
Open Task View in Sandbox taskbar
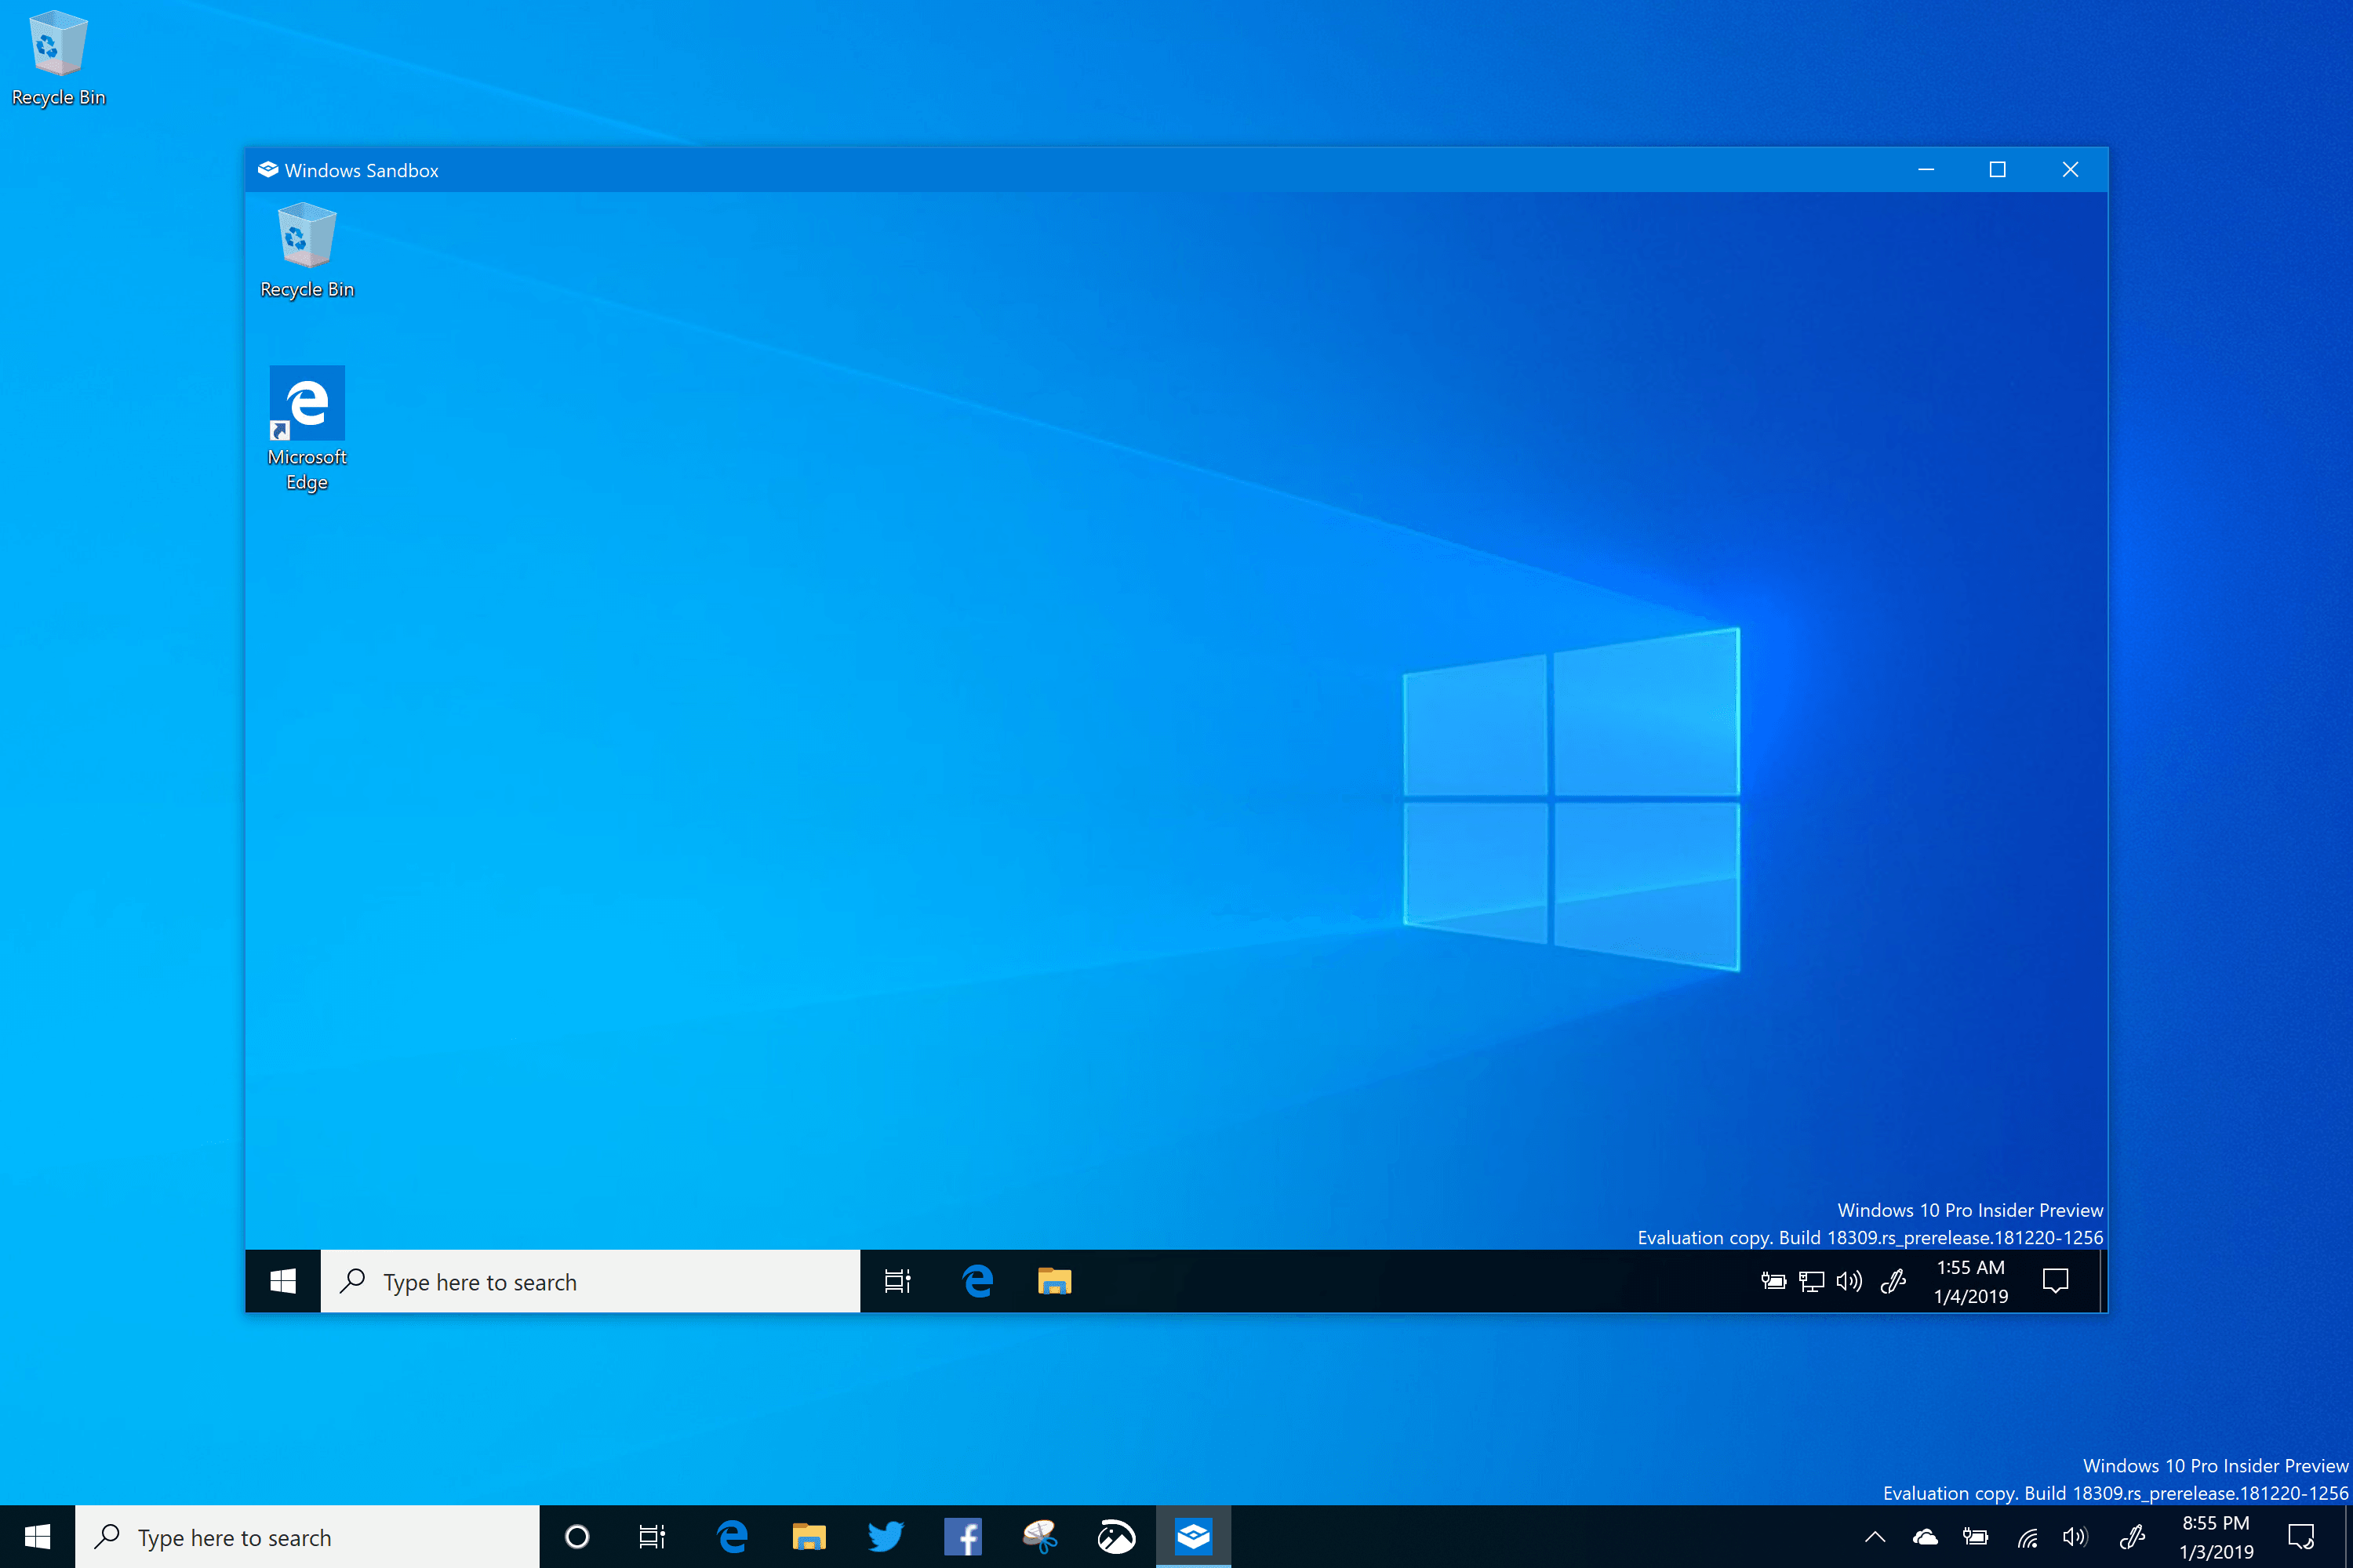pyautogui.click(x=897, y=1281)
